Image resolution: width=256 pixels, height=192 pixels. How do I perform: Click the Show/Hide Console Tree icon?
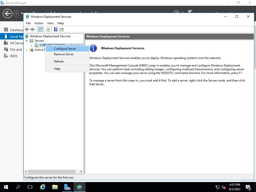coord(40,29)
